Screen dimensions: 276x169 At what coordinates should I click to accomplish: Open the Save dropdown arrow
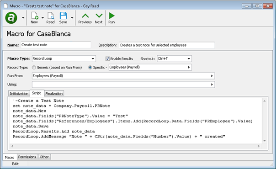tap(72, 18)
